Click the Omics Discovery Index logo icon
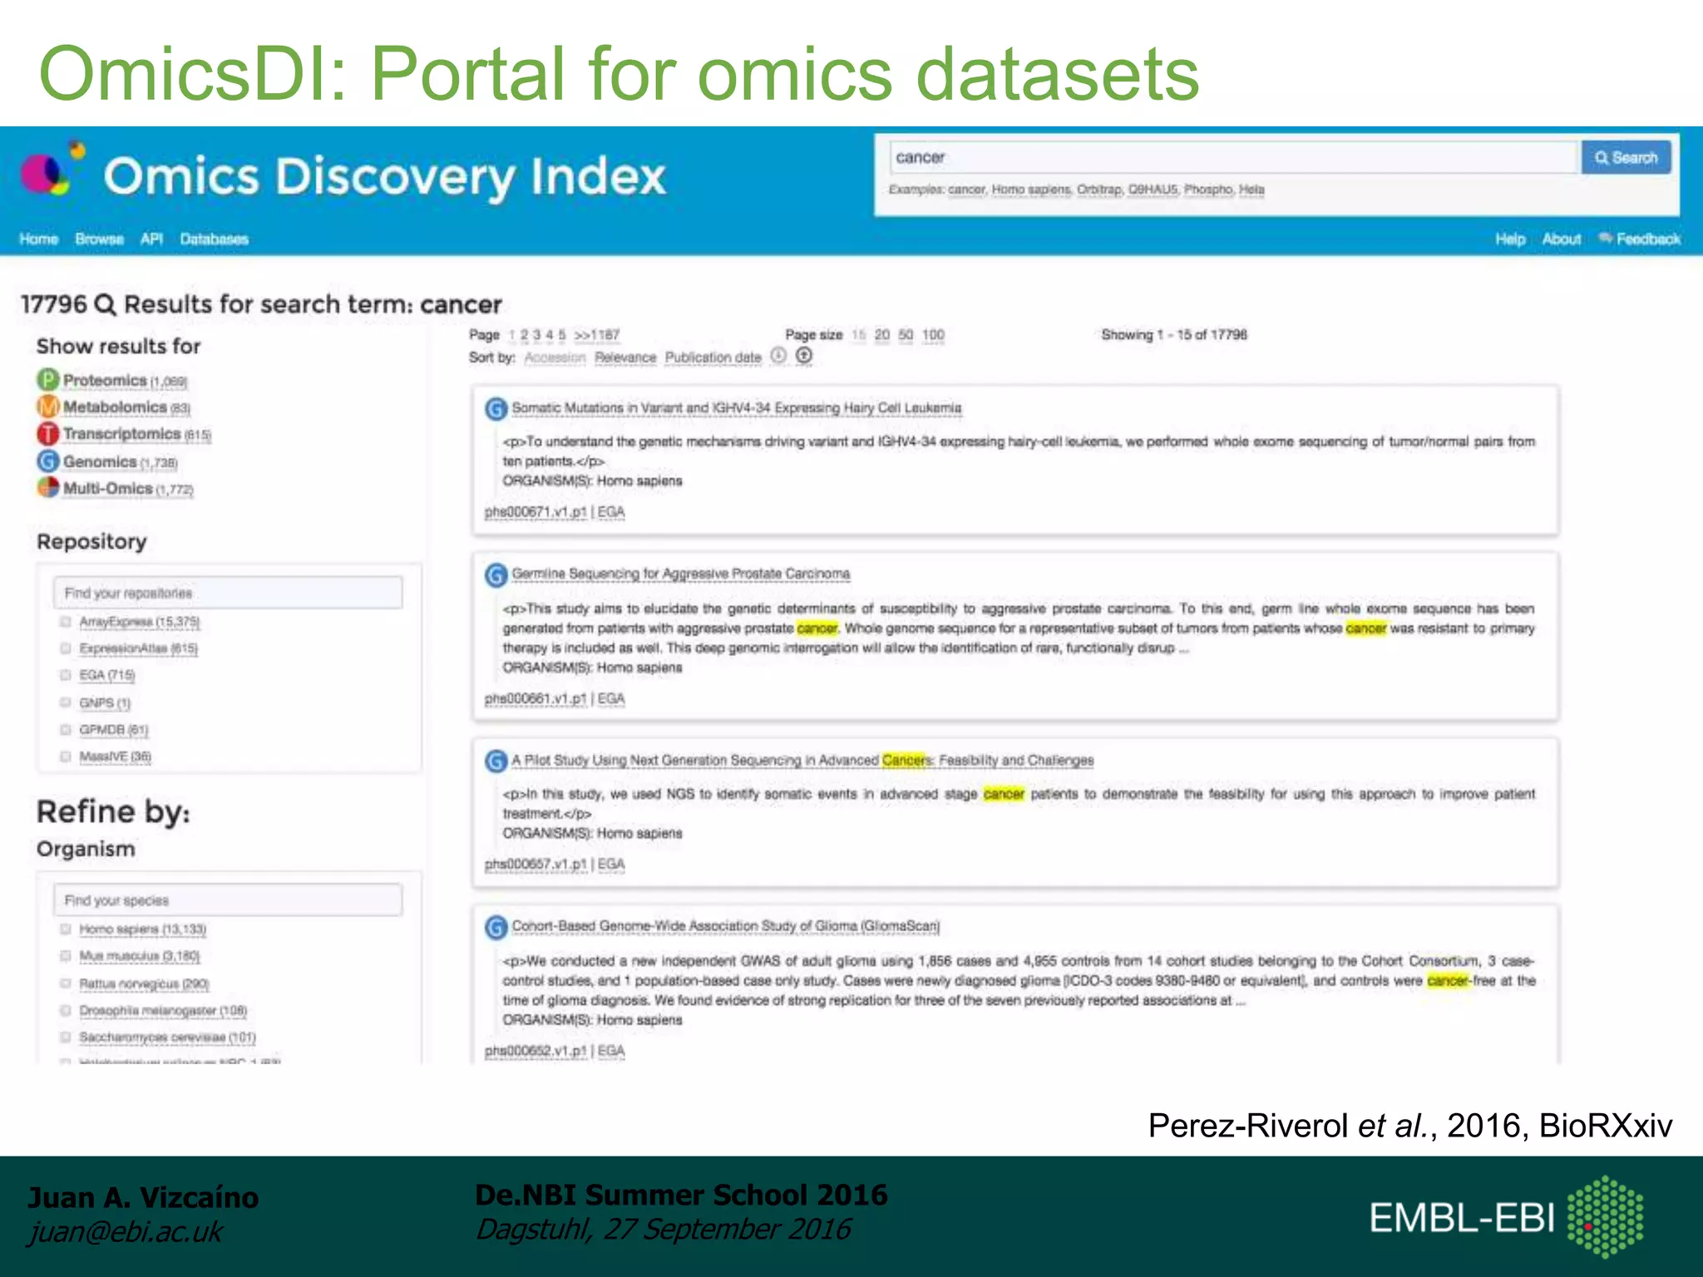Screen dimensions: 1703x1277 click(52, 169)
